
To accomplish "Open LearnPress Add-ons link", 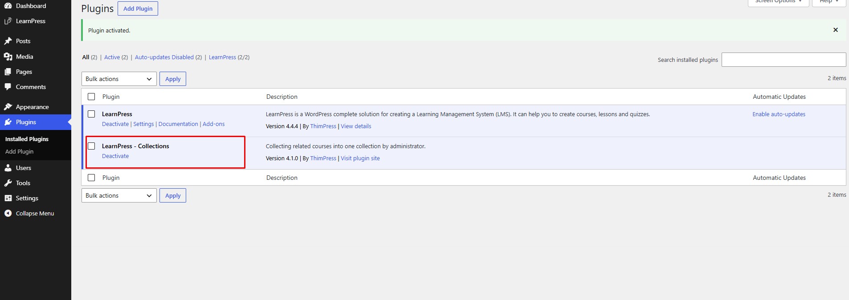I will coord(214,124).
